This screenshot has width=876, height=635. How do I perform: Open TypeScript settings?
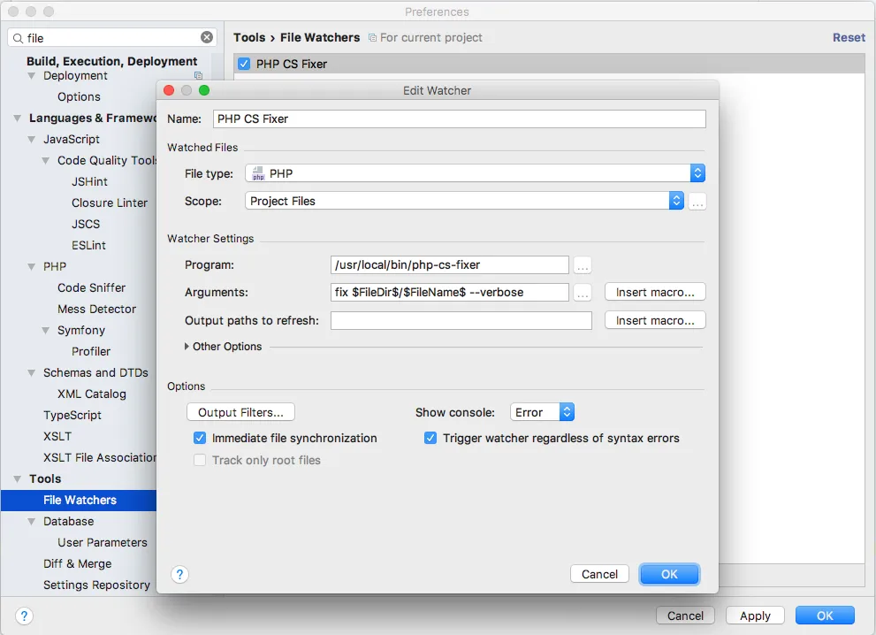(x=72, y=416)
